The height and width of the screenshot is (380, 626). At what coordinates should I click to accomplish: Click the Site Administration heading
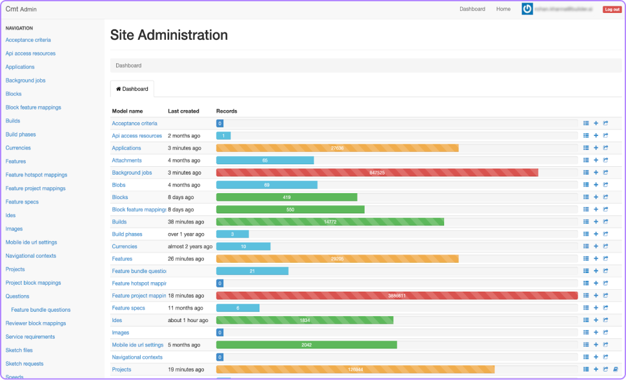point(169,35)
